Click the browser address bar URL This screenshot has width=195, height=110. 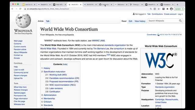48,9
